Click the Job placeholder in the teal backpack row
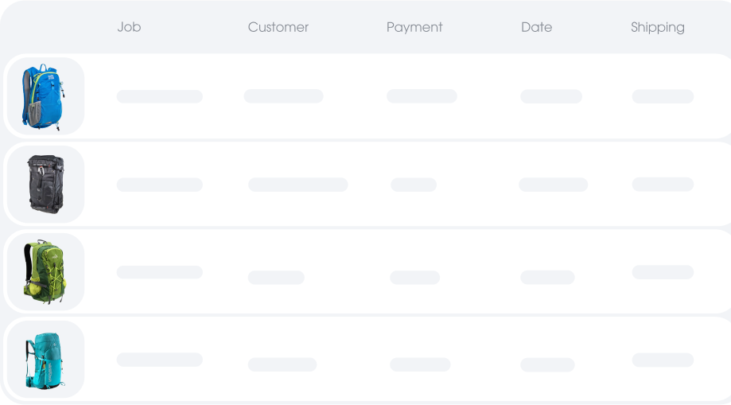This screenshot has height=405, width=731. click(x=159, y=360)
